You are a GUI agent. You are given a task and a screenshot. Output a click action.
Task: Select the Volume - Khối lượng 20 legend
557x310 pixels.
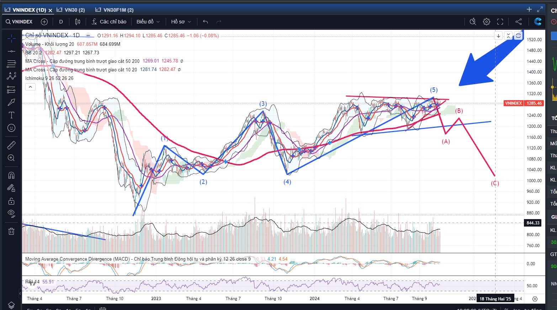[49, 44]
